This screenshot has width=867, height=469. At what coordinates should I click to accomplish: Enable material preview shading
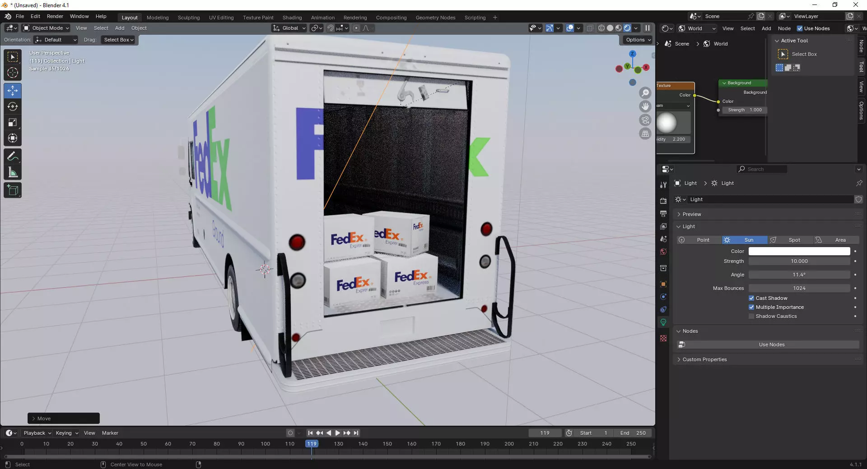[619, 28]
